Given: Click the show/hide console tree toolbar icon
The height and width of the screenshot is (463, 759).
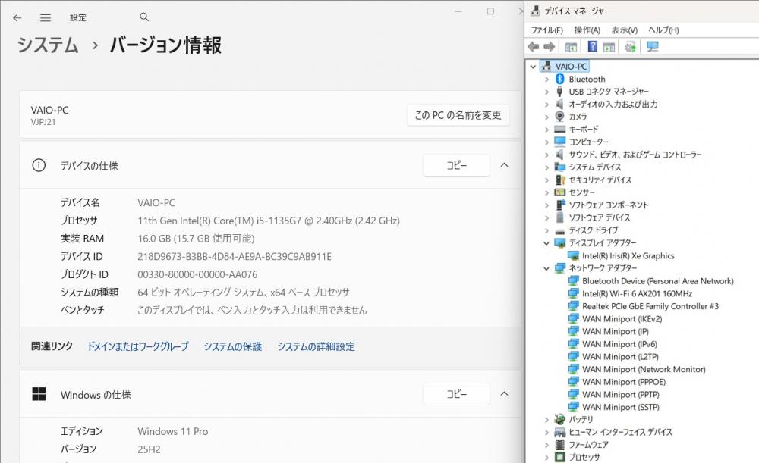Looking at the screenshot, I should pos(572,47).
